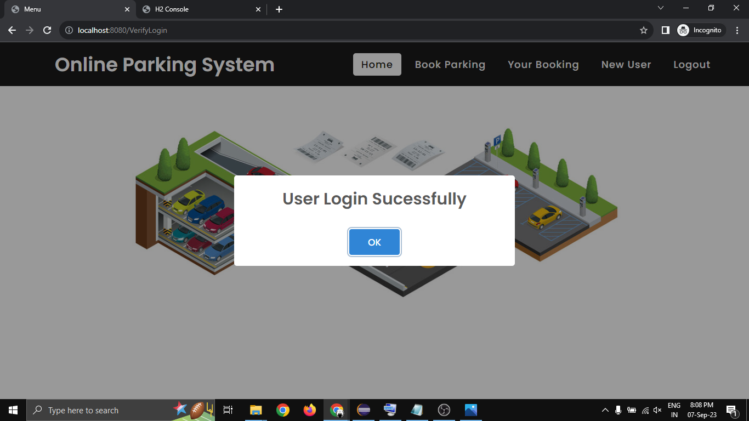Screen dimensions: 749x421
Task: Open the ENG IN language switcher
Action: click(x=674, y=410)
